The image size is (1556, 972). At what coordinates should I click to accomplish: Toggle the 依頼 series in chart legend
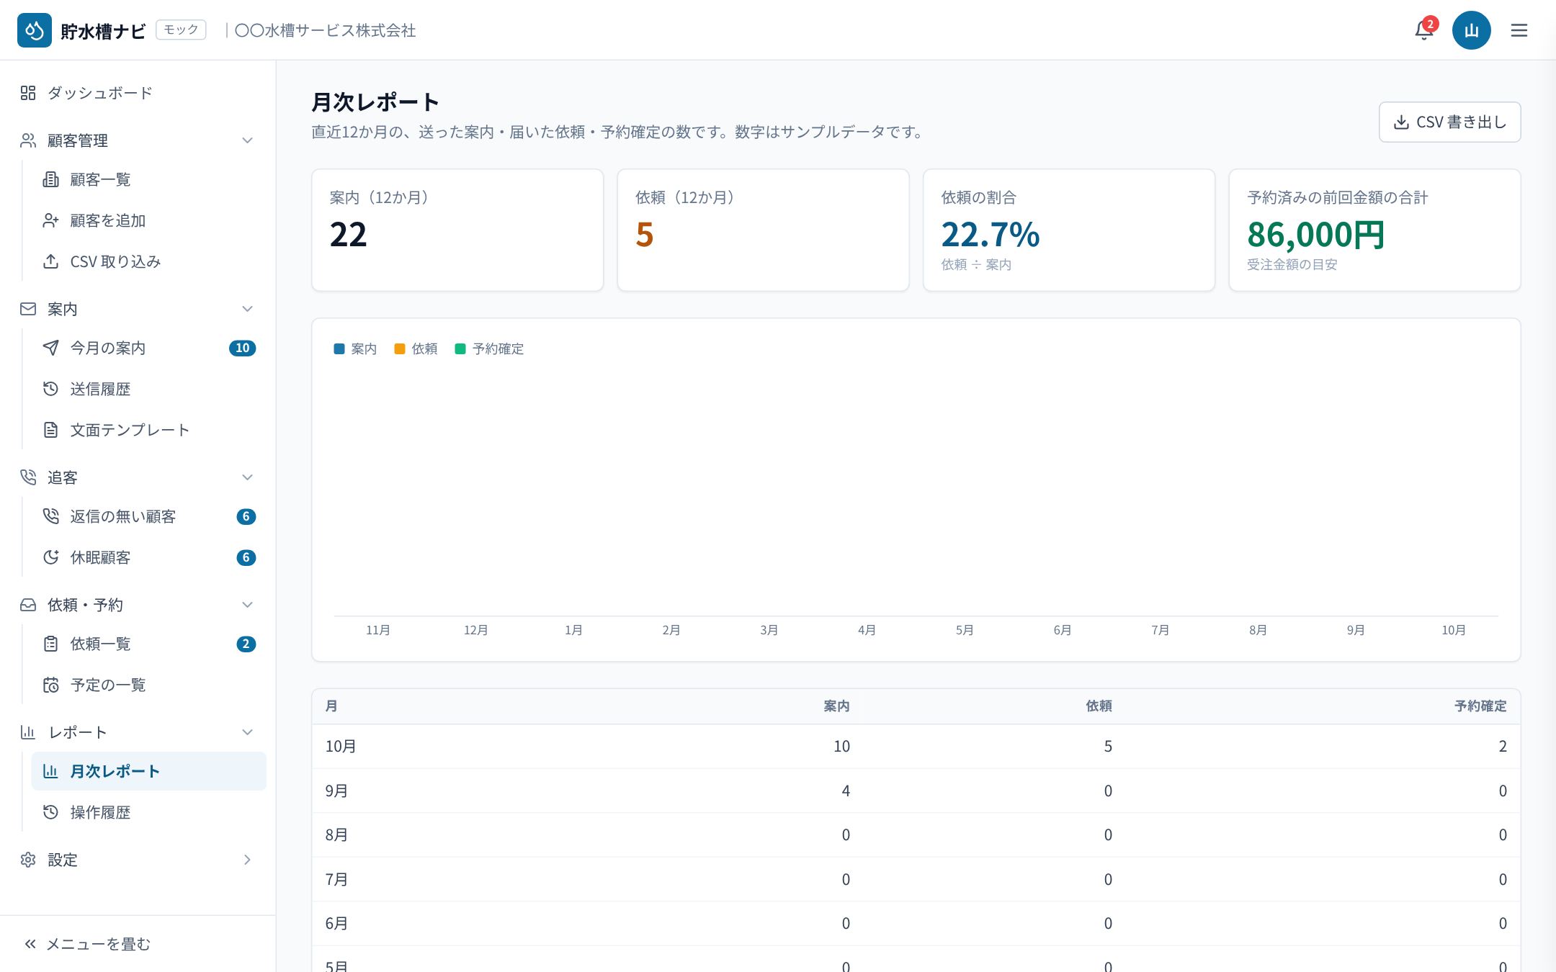(416, 348)
